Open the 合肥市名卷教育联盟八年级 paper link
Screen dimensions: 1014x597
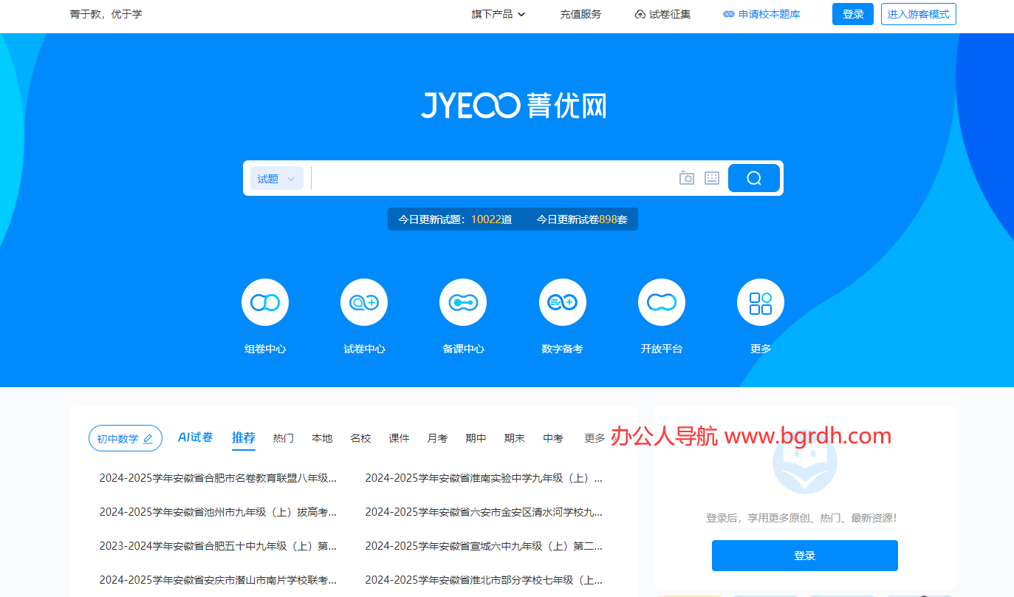pyautogui.click(x=218, y=478)
